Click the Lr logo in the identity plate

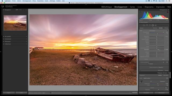3,6
